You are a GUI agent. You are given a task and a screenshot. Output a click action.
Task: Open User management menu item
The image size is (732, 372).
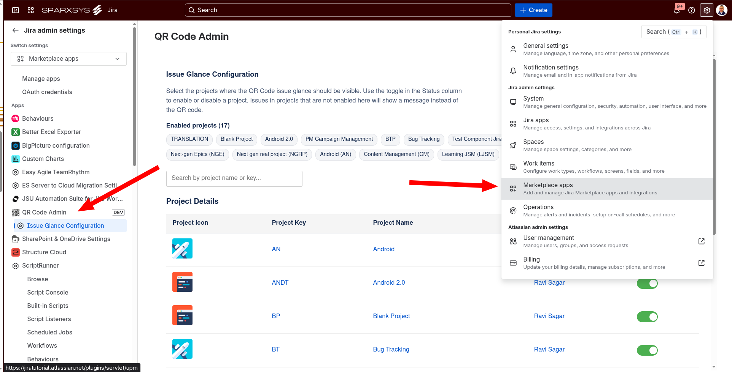coord(607,241)
